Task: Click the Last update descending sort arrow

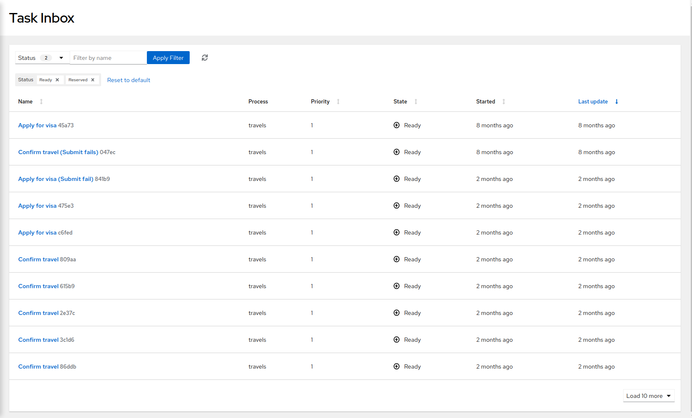Action: point(616,101)
